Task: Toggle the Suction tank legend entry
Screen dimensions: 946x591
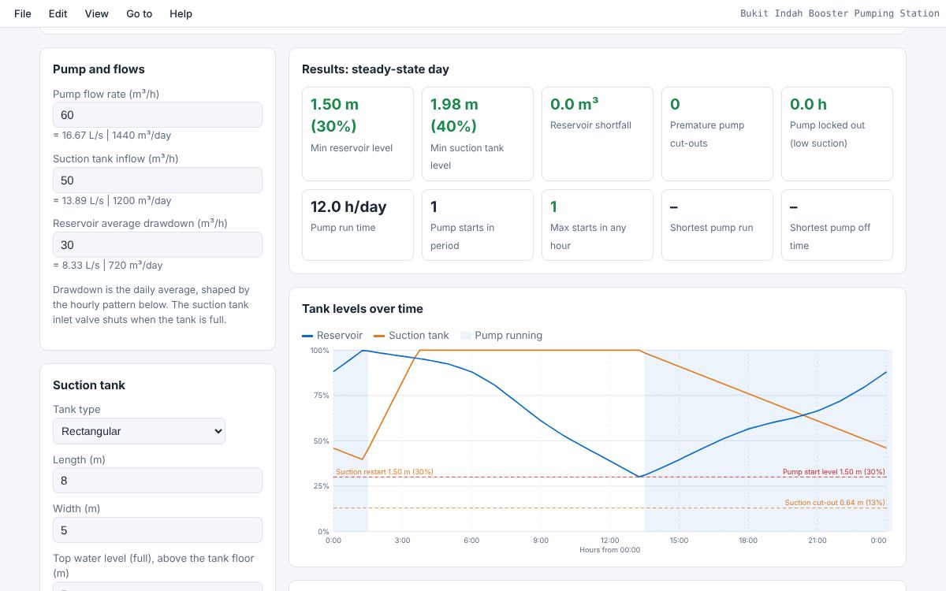Action: [412, 336]
